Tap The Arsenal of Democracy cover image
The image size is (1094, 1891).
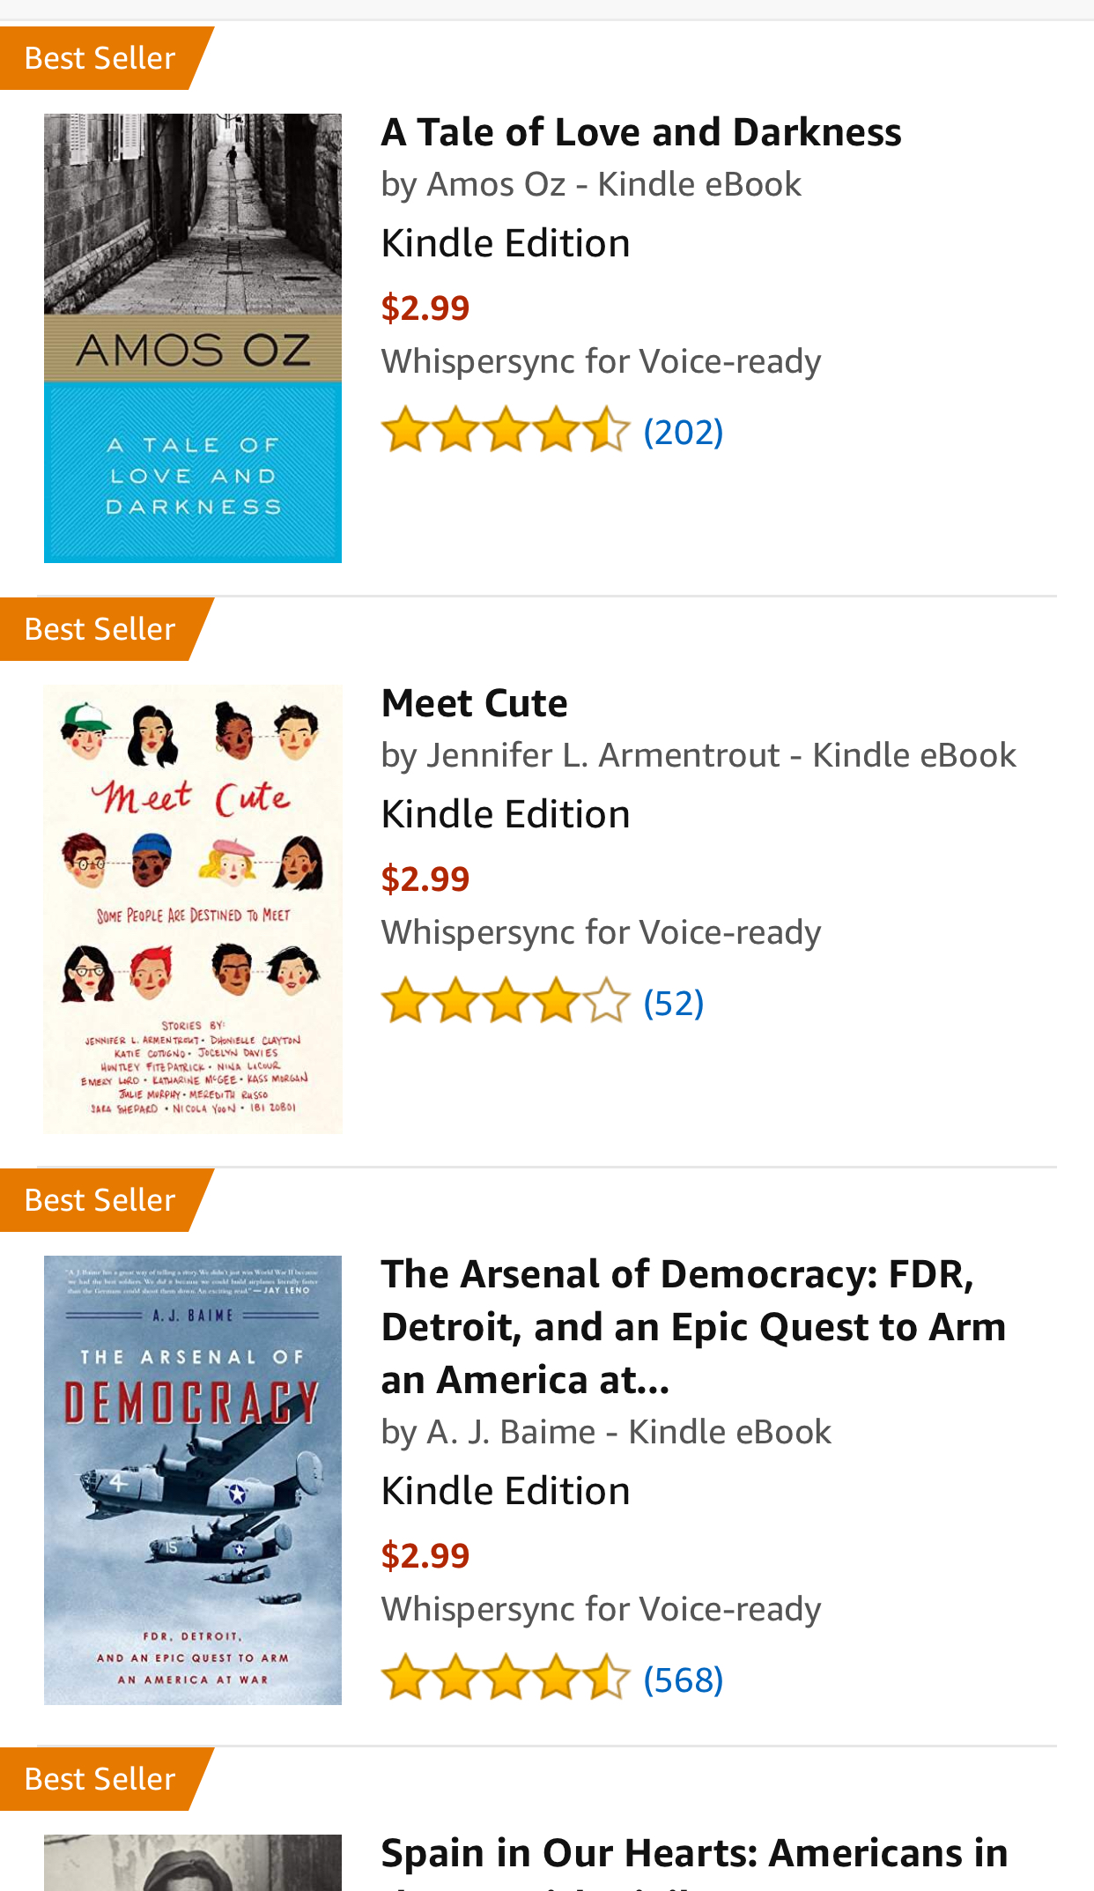[x=193, y=1479]
